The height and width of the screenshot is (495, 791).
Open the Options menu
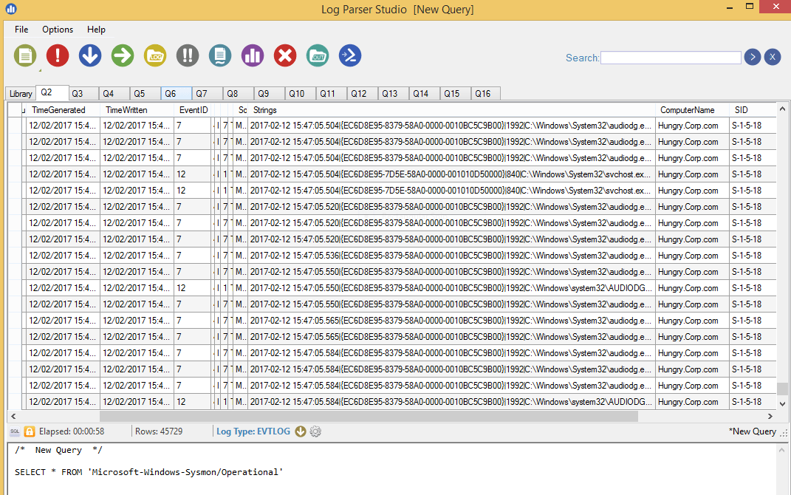58,30
